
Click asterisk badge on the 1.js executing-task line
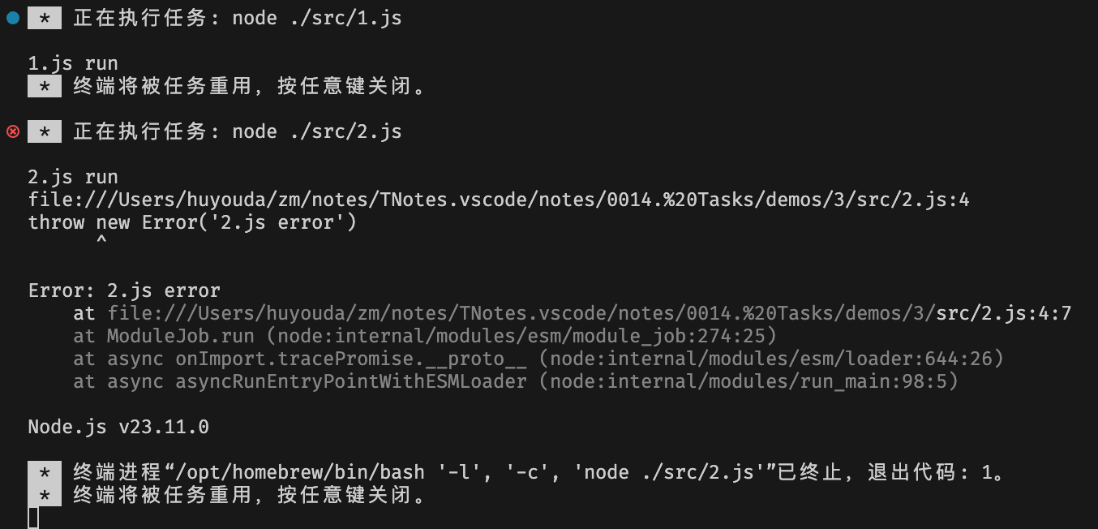[44, 18]
